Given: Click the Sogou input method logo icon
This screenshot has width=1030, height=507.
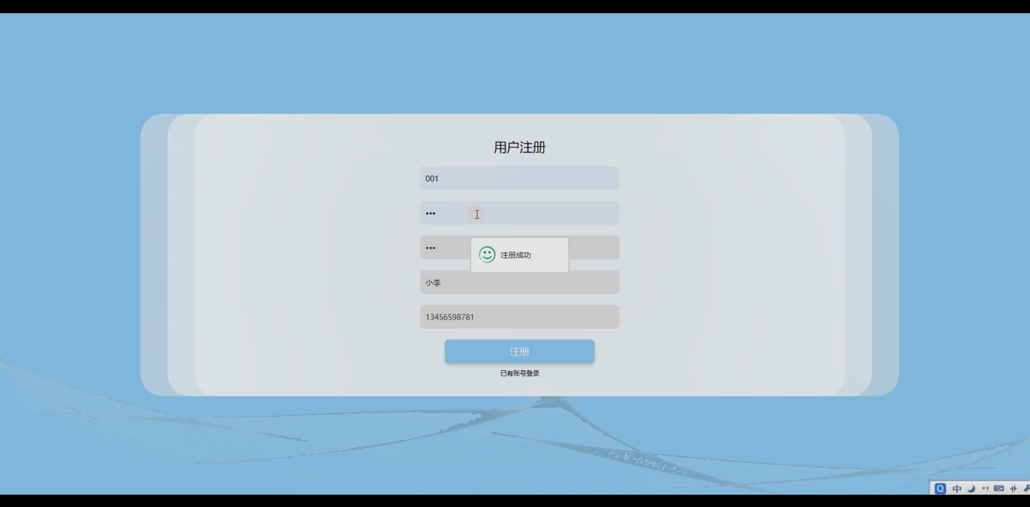Looking at the screenshot, I should click(x=940, y=489).
